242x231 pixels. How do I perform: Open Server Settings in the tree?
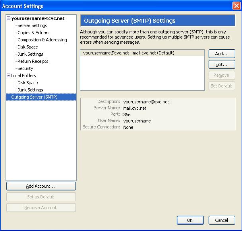(x=32, y=25)
